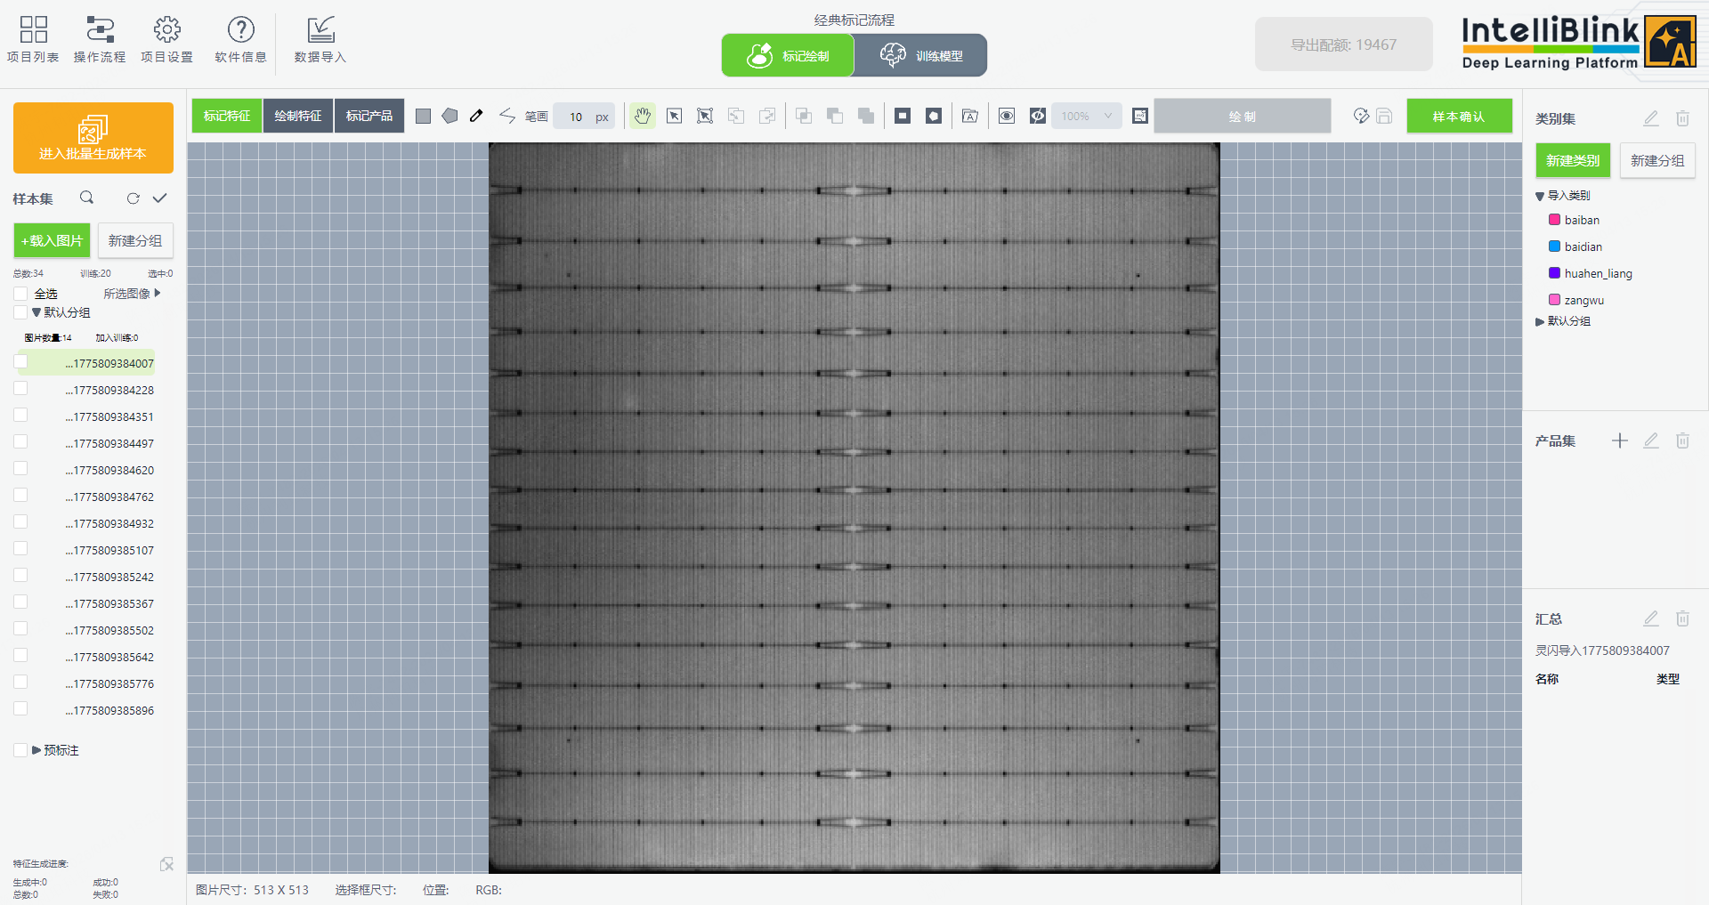Viewport: 1709px width, 905px height.
Task: Select the rectangle drawing tool
Action: click(423, 117)
